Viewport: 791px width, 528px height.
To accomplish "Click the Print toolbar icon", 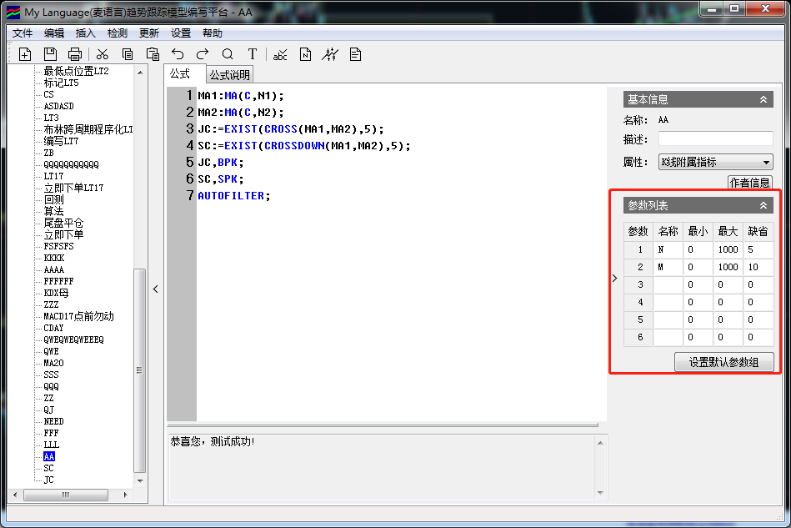I will pyautogui.click(x=75, y=54).
